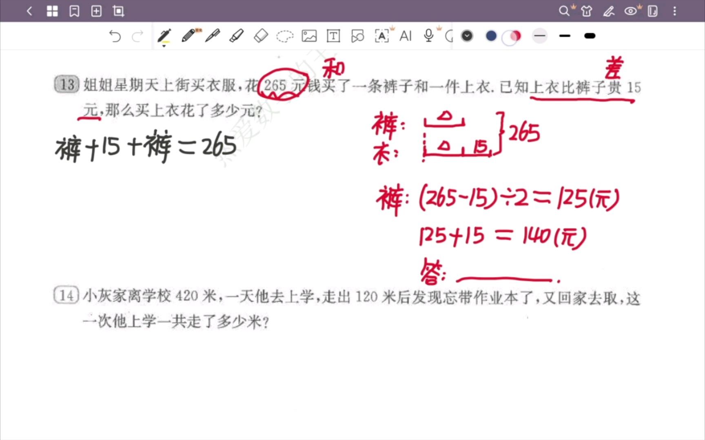Select the thickest stroke width
This screenshot has width=705, height=440.
coord(590,36)
